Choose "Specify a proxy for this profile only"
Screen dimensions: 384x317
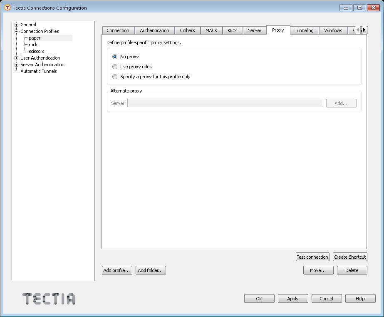tap(115, 77)
